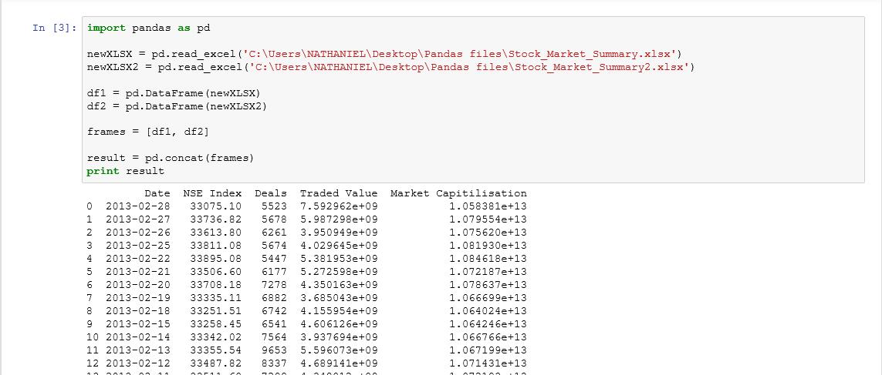Click Market Capitilisation value 1.078637e+13
Screen dimensions: 882x375
(x=488, y=284)
